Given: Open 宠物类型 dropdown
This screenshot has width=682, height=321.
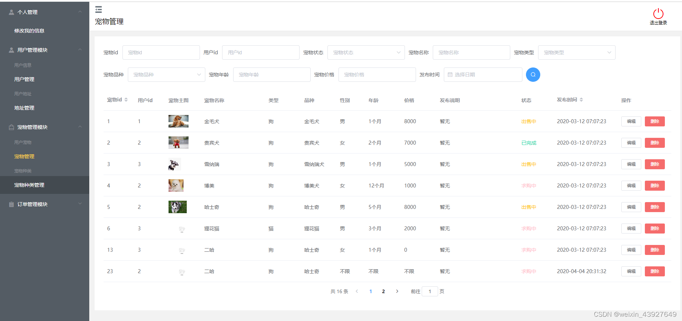Looking at the screenshot, I should click(x=577, y=52).
